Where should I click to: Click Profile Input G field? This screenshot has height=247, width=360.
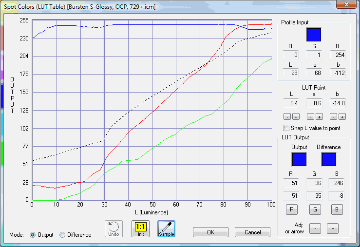tap(314, 55)
